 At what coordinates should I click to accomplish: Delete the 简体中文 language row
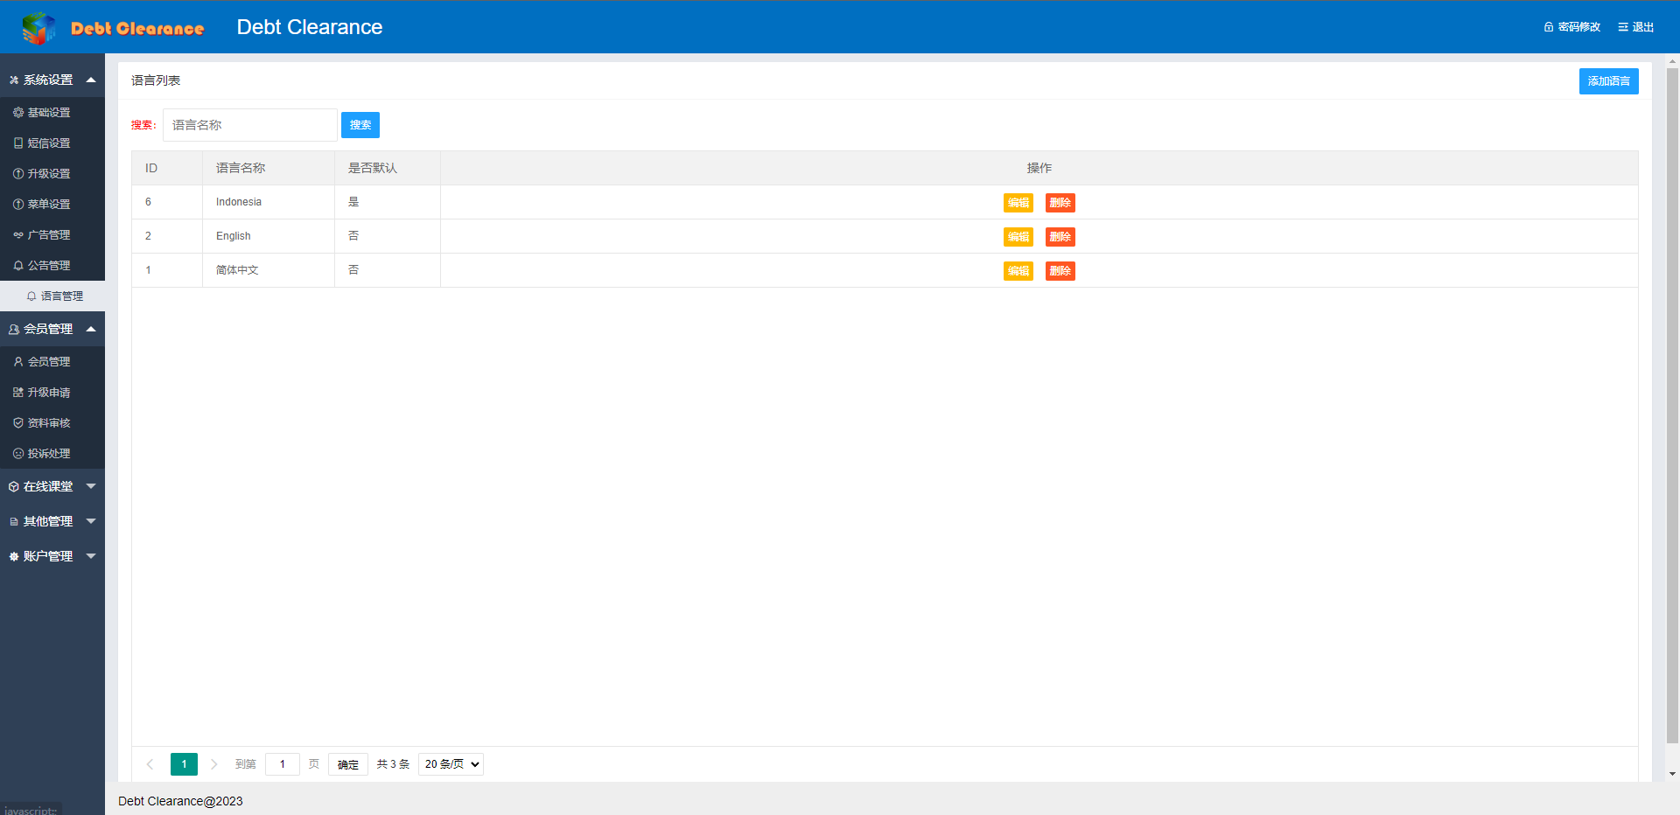pos(1060,271)
